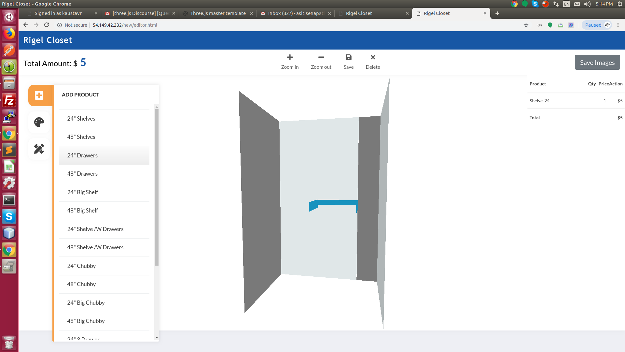Screen dimensions: 625x352
Task: Click the product list scrollbar thumb
Action: 157,187
